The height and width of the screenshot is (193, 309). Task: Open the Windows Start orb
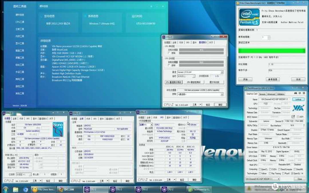(x=5, y=190)
